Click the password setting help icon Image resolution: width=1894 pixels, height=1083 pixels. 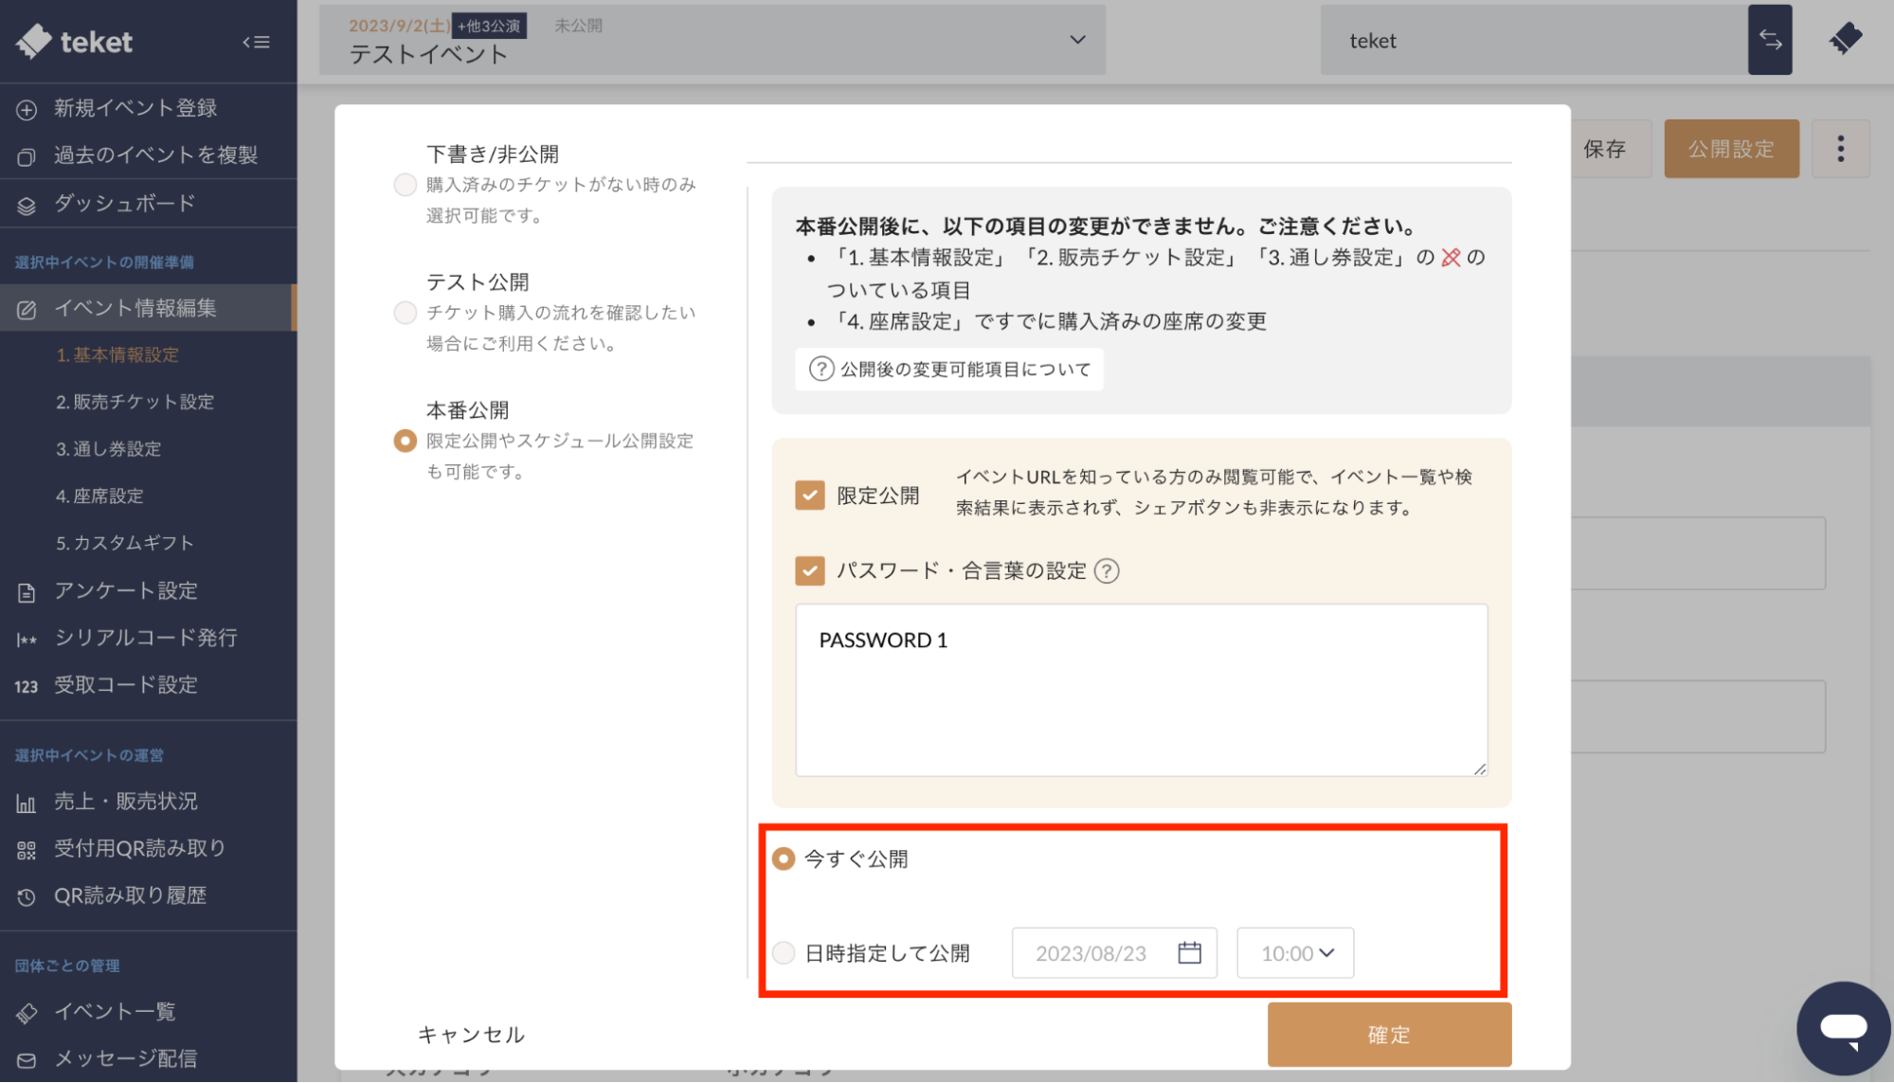pos(1106,570)
